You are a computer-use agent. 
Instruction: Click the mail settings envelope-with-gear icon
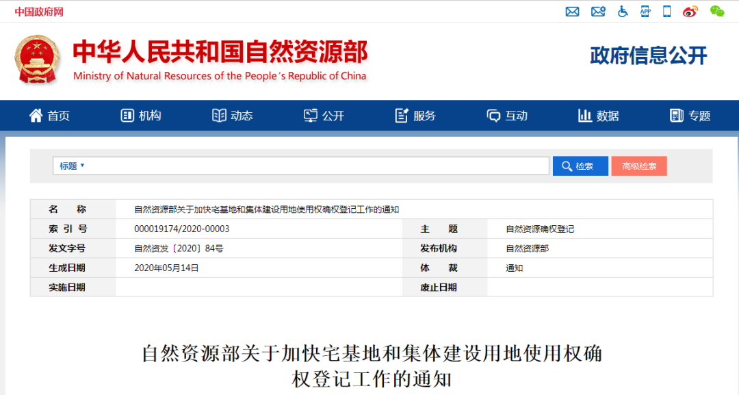(x=598, y=12)
